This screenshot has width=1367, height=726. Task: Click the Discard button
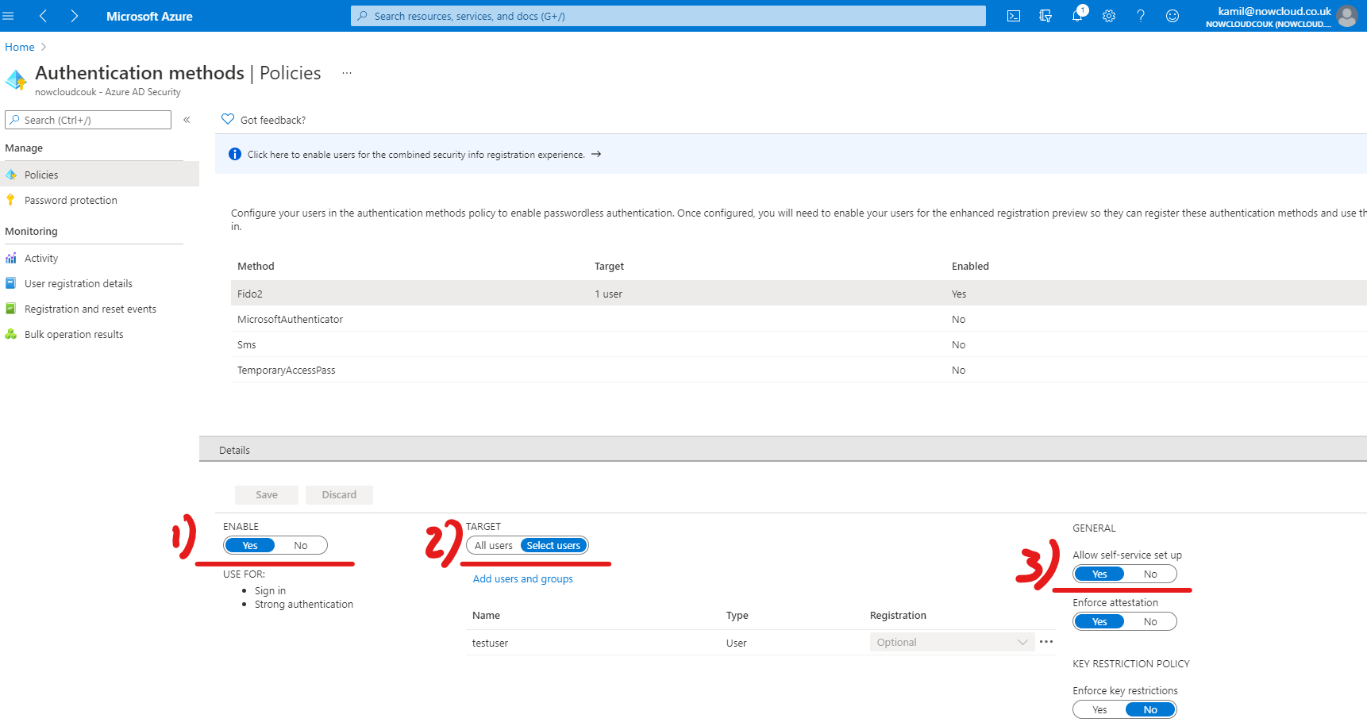(339, 494)
